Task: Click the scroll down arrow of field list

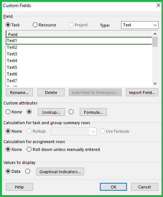Action: 155,84
